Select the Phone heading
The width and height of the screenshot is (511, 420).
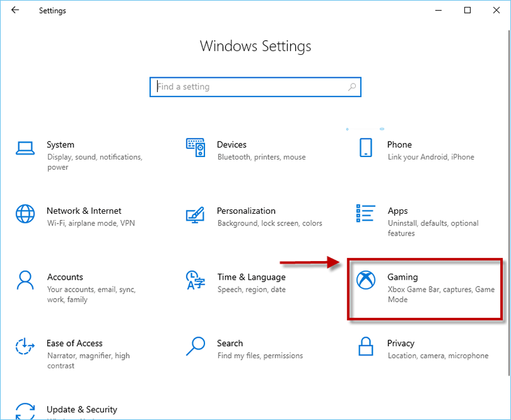click(399, 144)
